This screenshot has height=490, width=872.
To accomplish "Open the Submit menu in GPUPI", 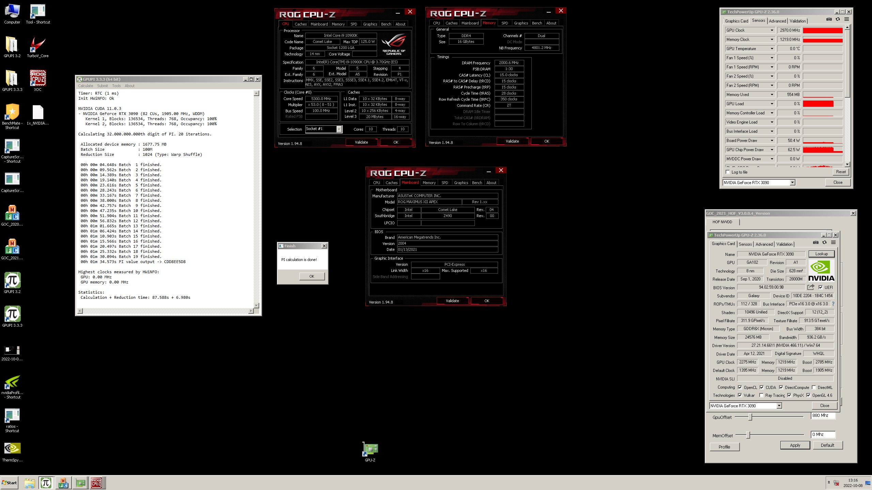I will 103,86.
